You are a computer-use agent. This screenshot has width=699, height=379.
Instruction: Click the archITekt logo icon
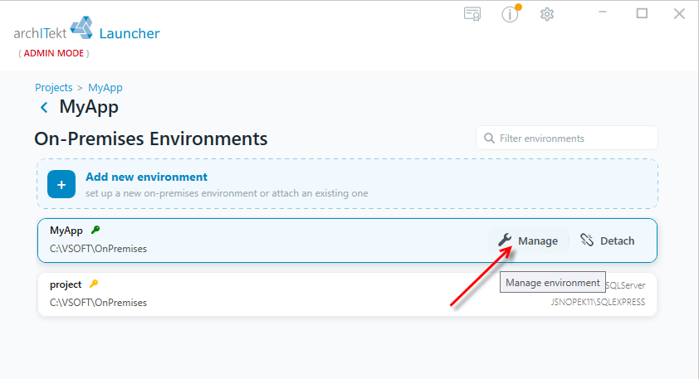[81, 27]
